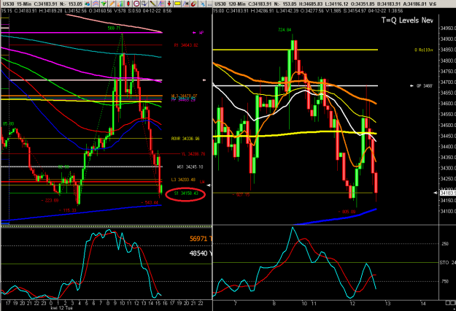Image resolution: width=456 pixels, height=311 pixels.
Task: Click date 13 on 120-Min time axis
Action: (387, 304)
